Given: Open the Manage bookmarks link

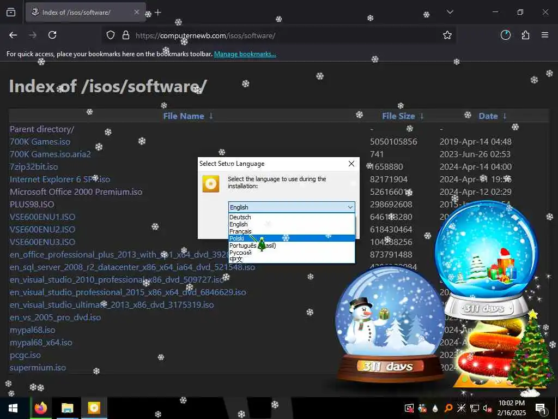Looking at the screenshot, I should coord(245,54).
